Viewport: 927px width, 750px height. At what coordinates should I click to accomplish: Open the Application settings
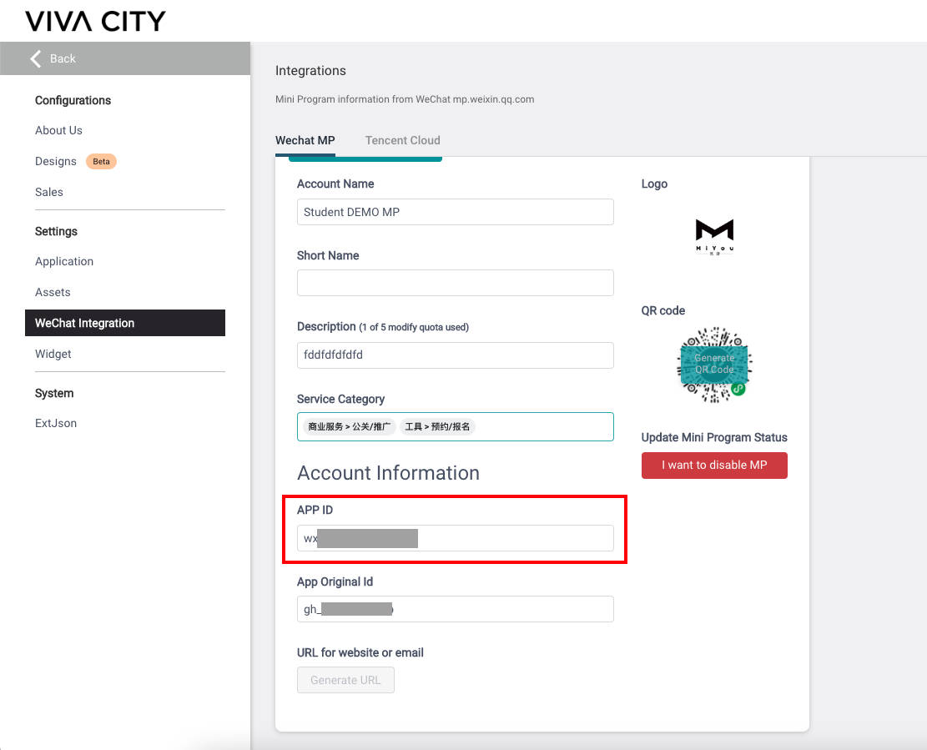pos(64,261)
